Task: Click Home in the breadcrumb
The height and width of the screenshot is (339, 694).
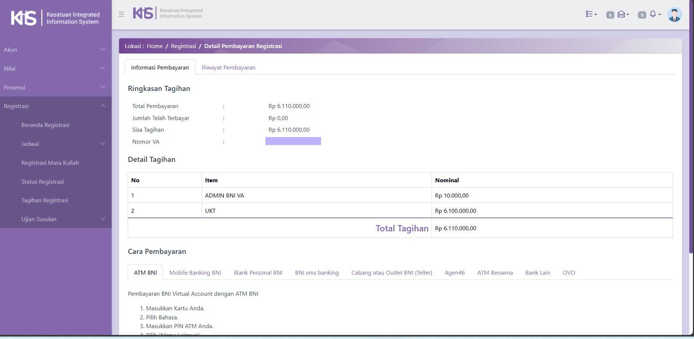Action: point(155,46)
